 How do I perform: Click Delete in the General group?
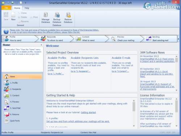(22, 17)
